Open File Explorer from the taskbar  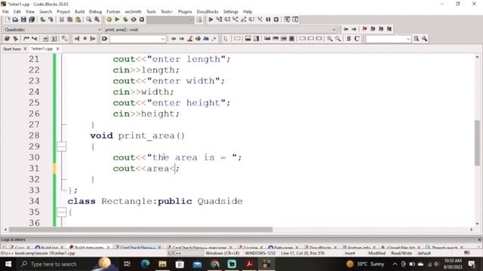(x=162, y=264)
